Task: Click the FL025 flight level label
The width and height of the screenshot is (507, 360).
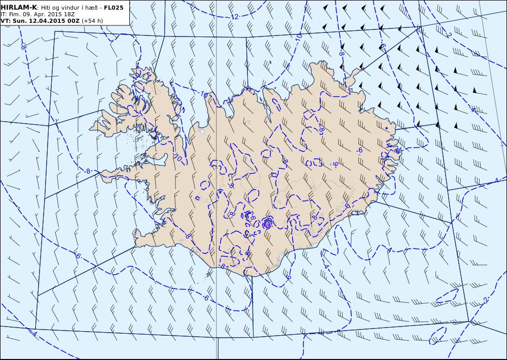Action: pyautogui.click(x=114, y=8)
